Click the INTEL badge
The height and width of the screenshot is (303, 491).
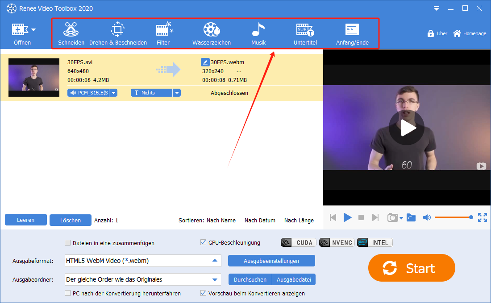click(375, 243)
